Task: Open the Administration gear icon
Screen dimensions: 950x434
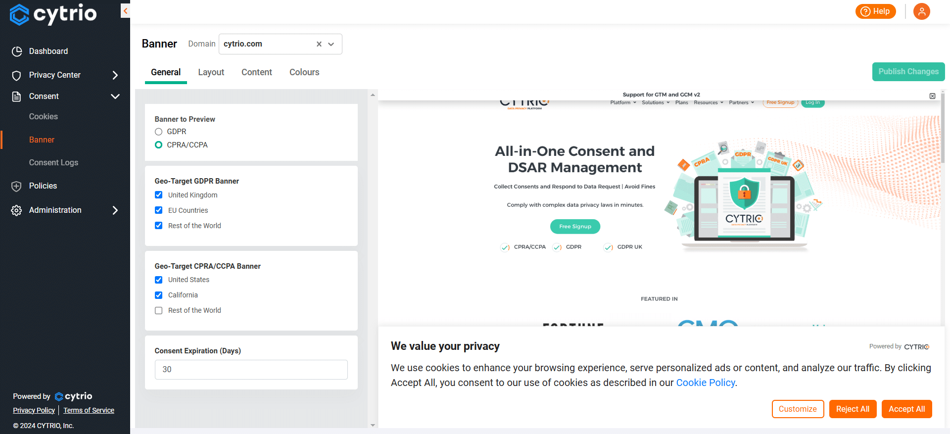Action: (16, 210)
